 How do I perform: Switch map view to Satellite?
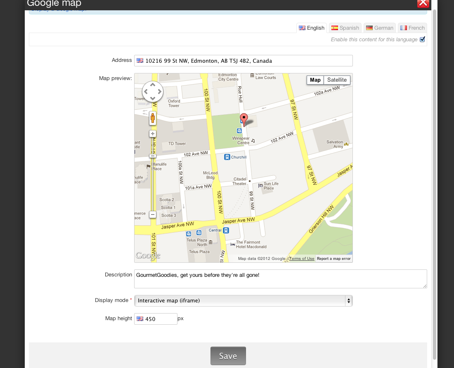[337, 80]
